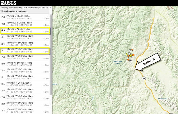Click the small yellow earthquake circle on the map
This screenshot has height=114, width=178.
(127, 54)
